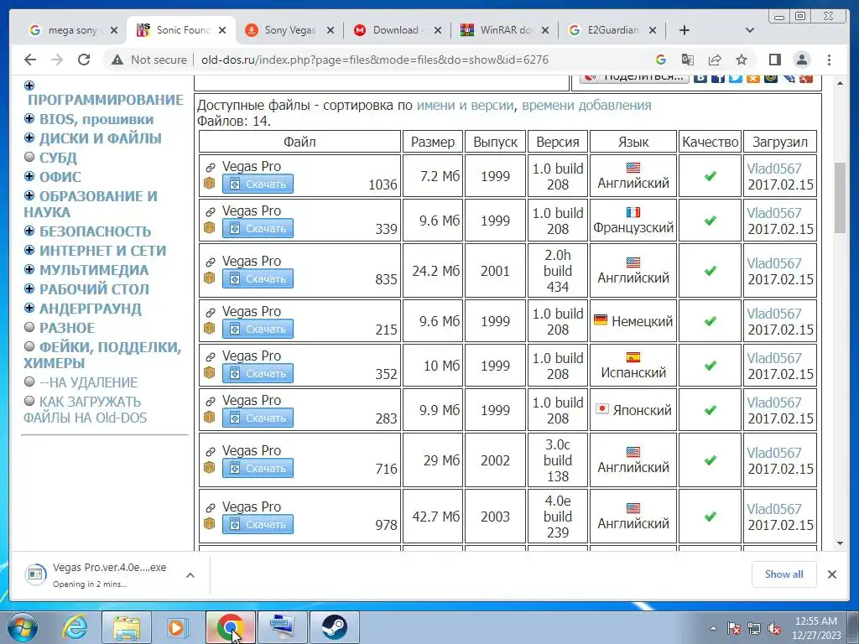Launch Internet Explorer from the taskbar
This screenshot has height=644, width=859.
[75, 627]
